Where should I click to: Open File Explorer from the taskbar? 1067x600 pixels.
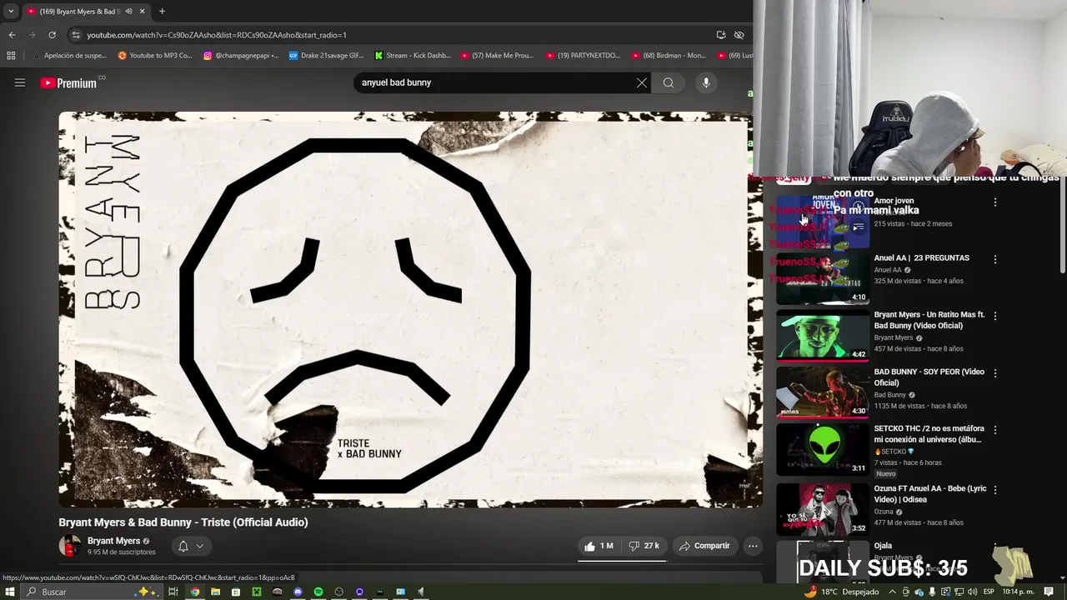215,592
